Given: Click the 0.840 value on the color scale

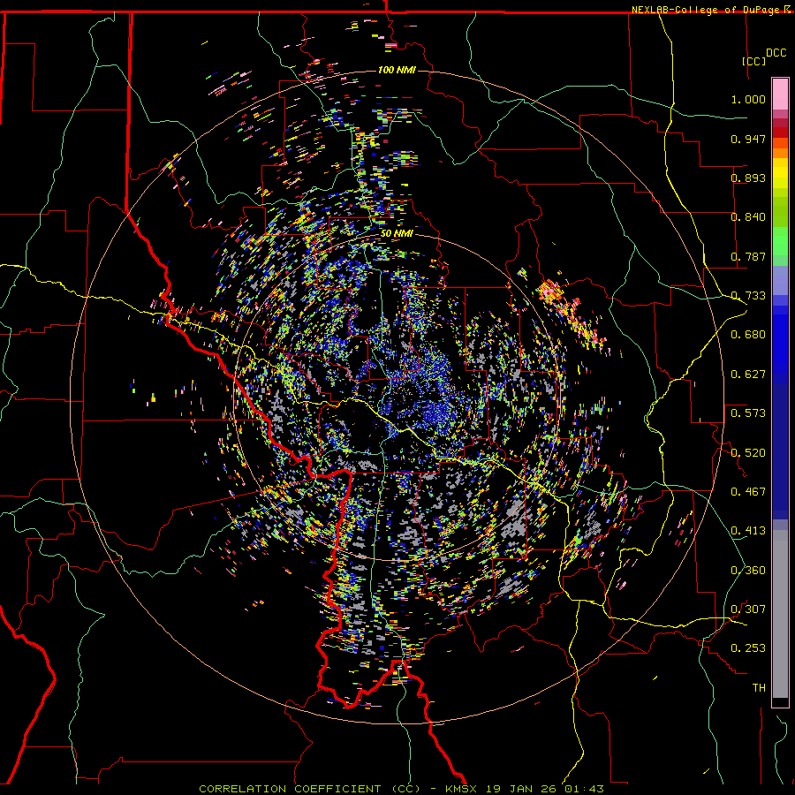Looking at the screenshot, I should [x=748, y=217].
